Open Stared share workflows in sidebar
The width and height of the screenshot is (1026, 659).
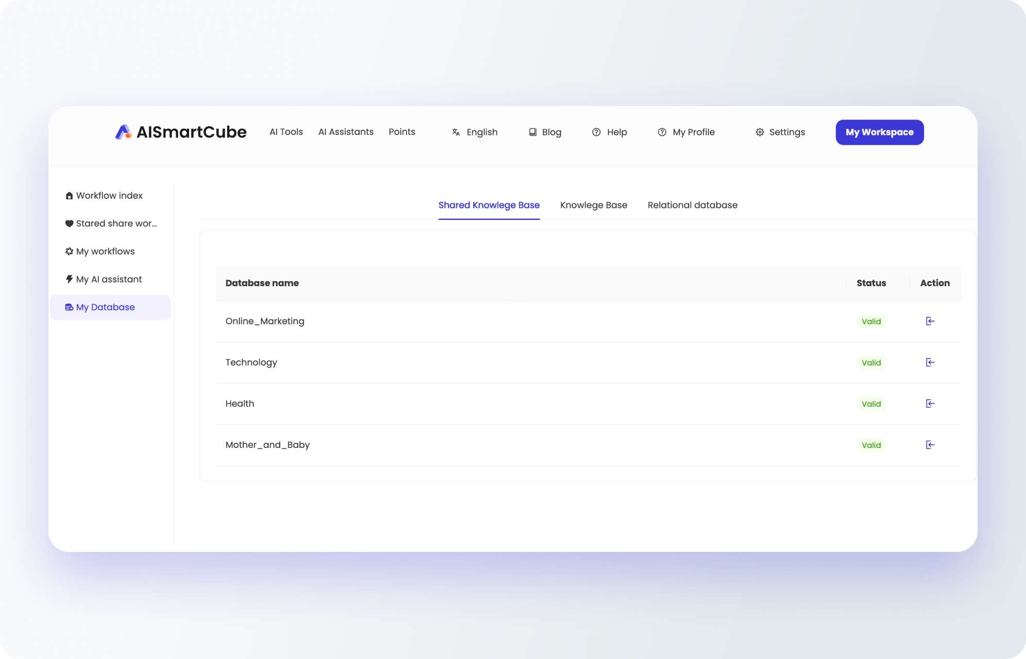(x=116, y=223)
